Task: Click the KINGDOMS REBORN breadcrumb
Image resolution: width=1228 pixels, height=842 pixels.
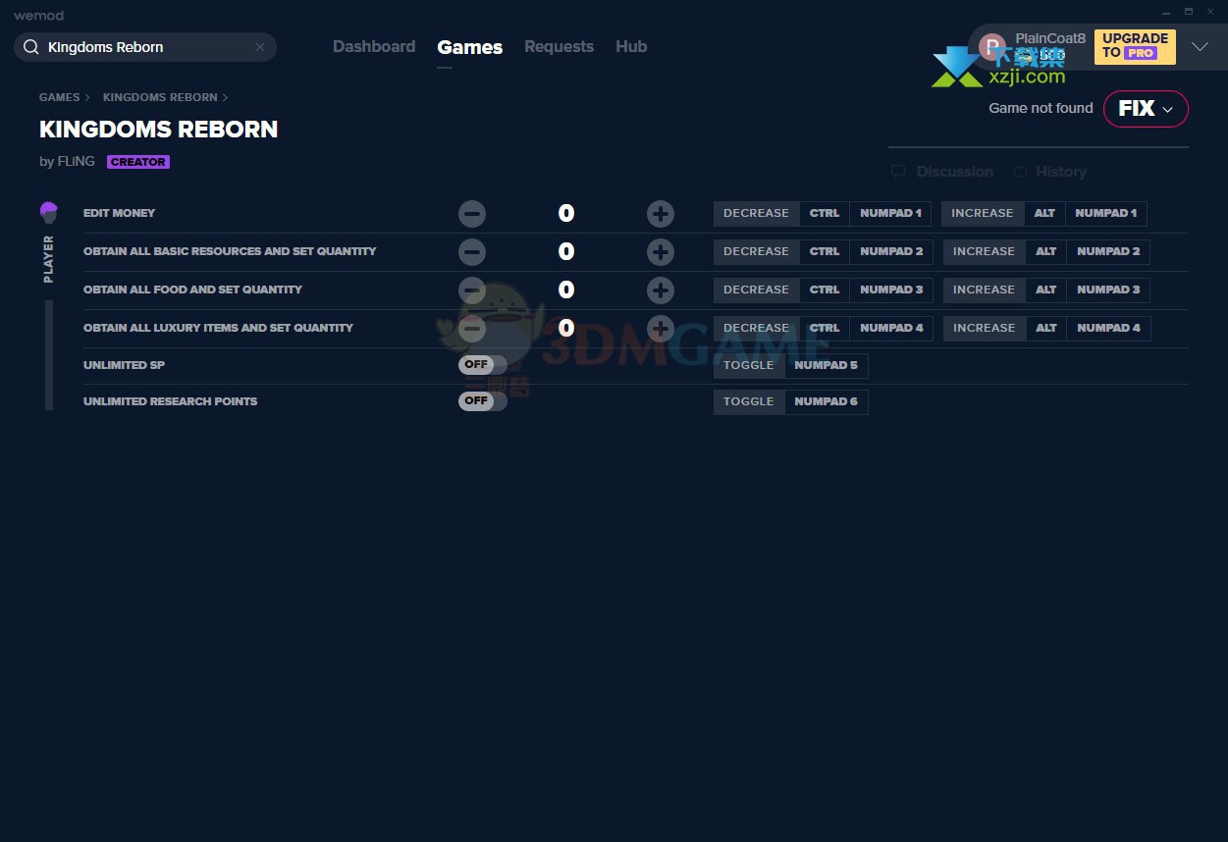Action: (160, 97)
